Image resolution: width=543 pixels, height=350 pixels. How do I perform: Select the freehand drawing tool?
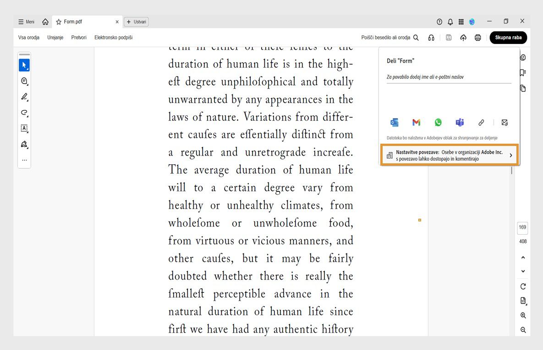pos(24,113)
